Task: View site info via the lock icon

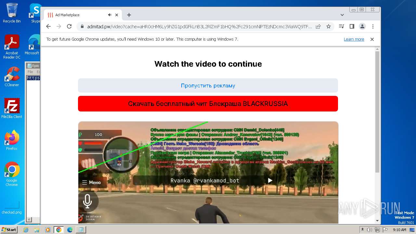Action: click(82, 26)
